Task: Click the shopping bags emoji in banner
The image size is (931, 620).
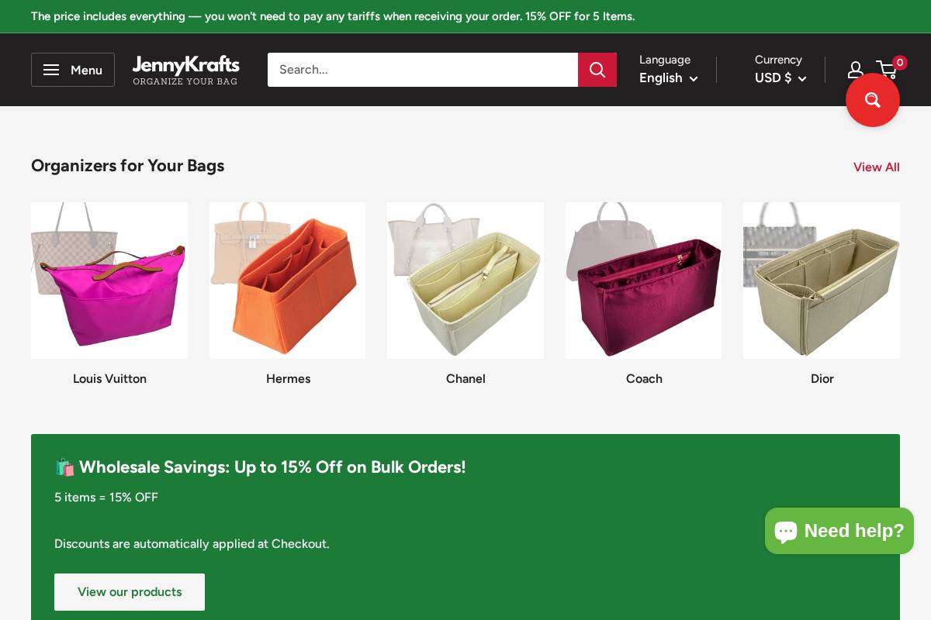Action: [x=64, y=467]
